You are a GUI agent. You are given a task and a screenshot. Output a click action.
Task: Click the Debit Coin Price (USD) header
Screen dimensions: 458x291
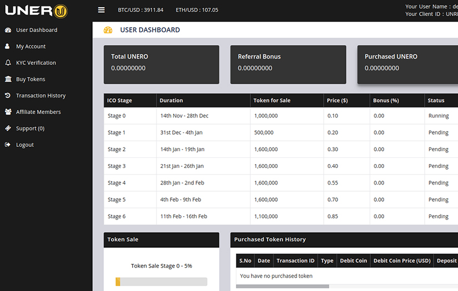click(402, 261)
